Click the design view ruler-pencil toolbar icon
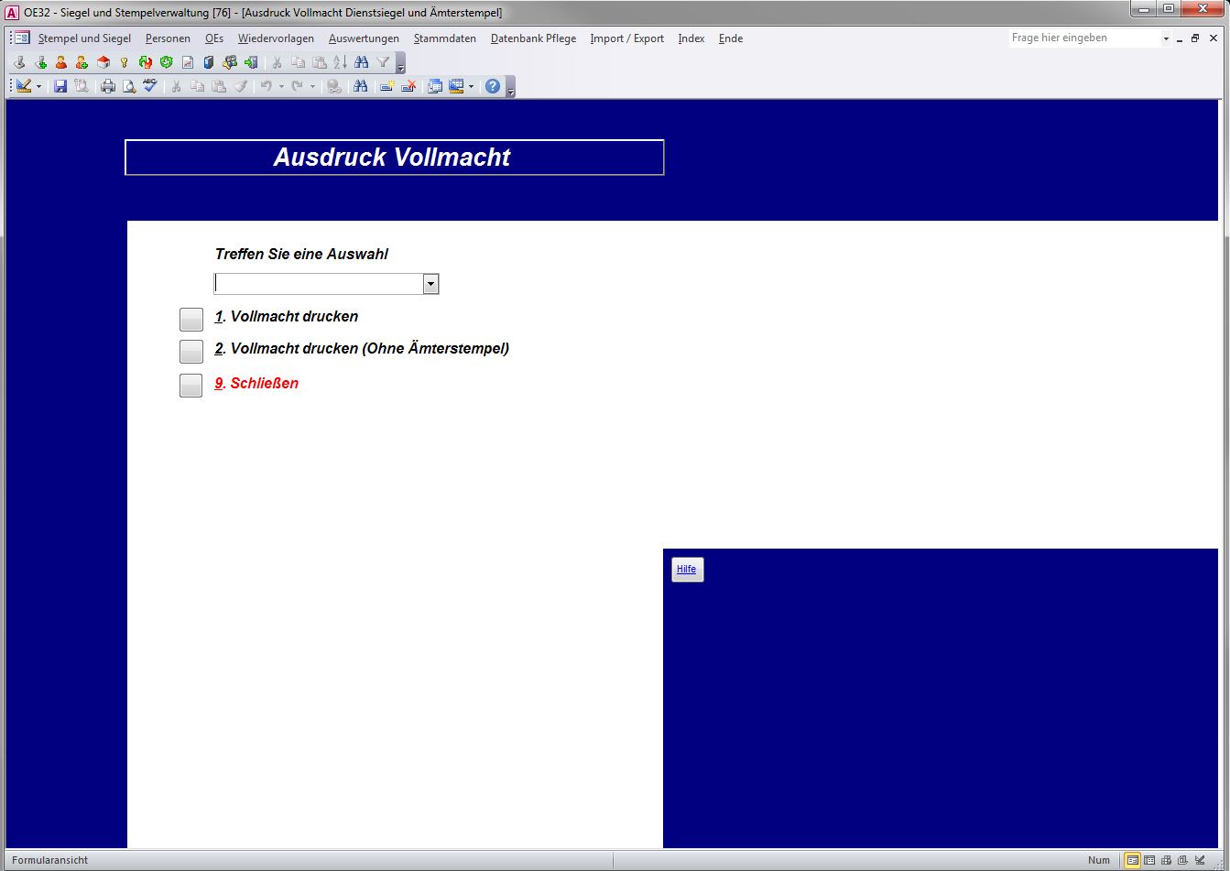Viewport: 1230px width, 871px height. (x=24, y=86)
